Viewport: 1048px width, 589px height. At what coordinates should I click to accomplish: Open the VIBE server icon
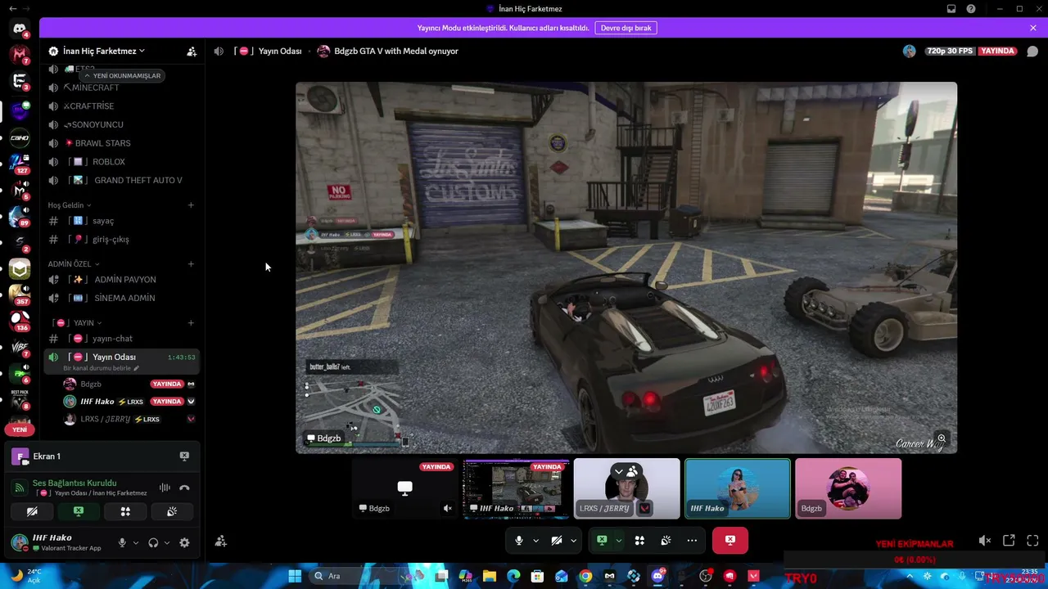[x=20, y=347]
